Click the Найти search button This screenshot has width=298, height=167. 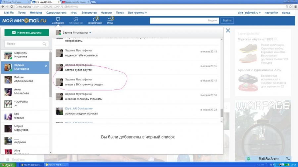pyautogui.click(x=227, y=20)
